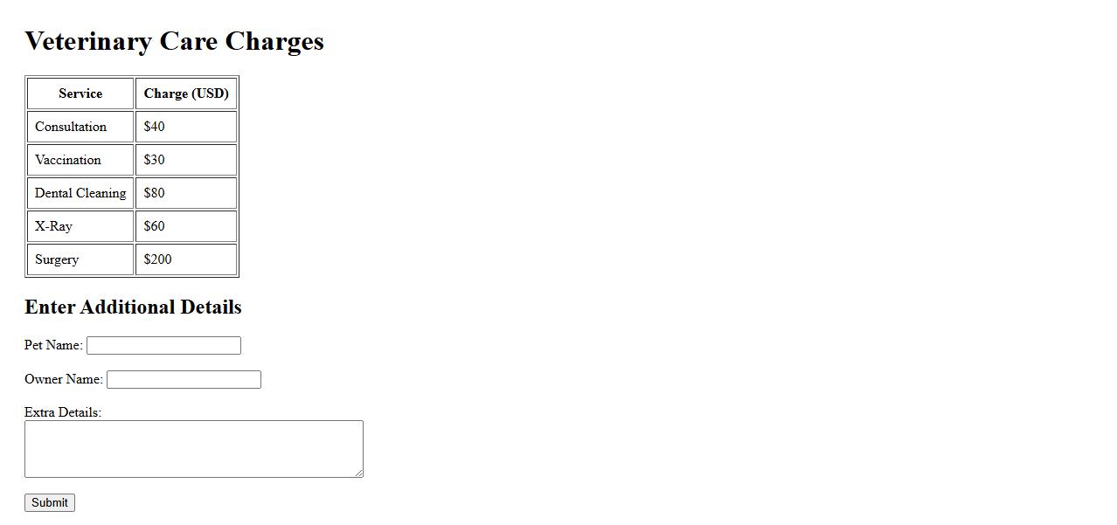
Task: Click the Charge (USD) column header
Action: coord(186,93)
